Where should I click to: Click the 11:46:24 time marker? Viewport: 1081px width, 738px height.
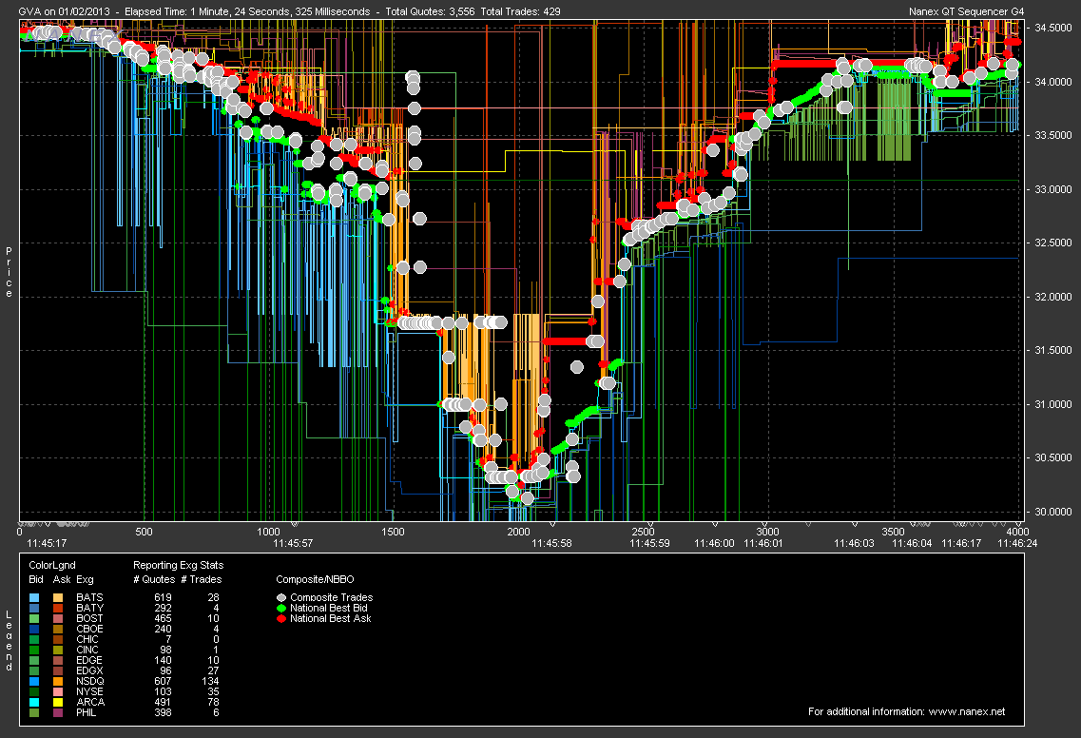(1017, 543)
